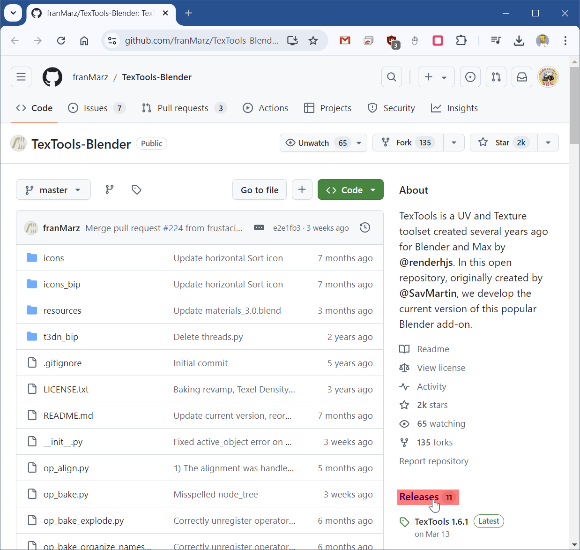The image size is (580, 550).
Task: Switch to the Projects tab
Action: pyautogui.click(x=327, y=108)
